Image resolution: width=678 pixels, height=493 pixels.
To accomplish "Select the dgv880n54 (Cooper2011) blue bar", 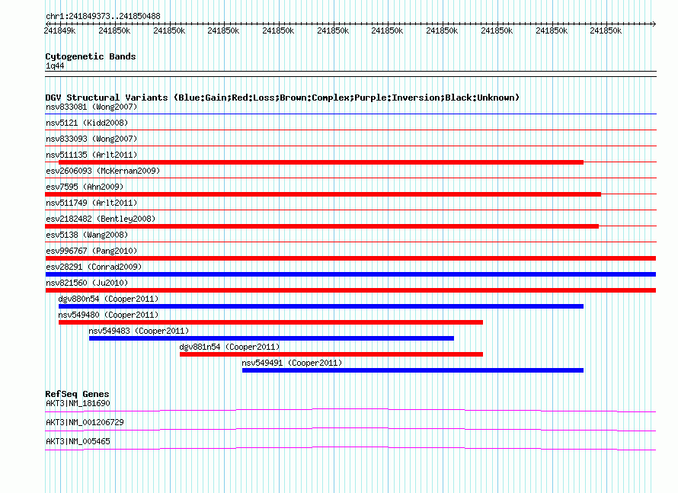I will pos(321,306).
